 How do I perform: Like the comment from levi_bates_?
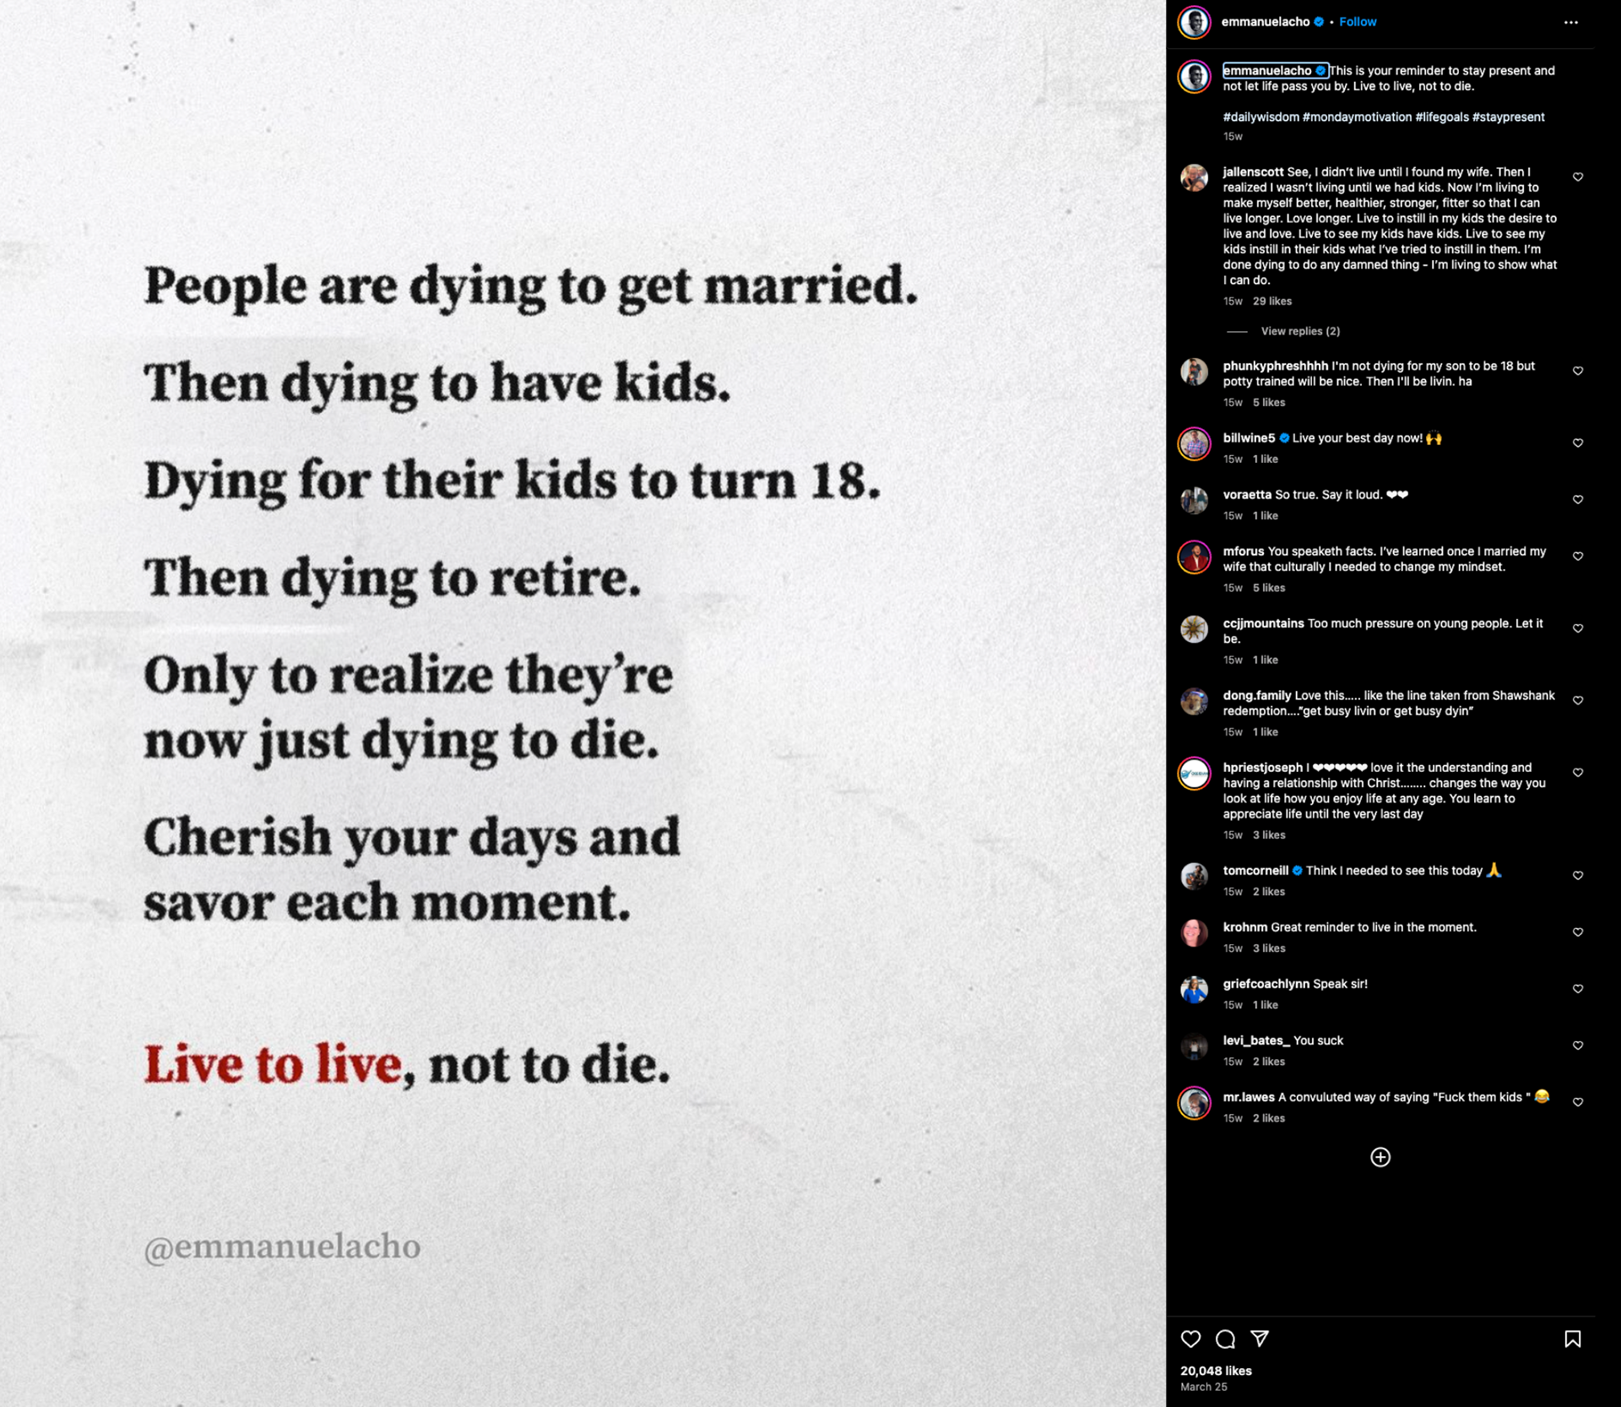tap(1577, 1046)
